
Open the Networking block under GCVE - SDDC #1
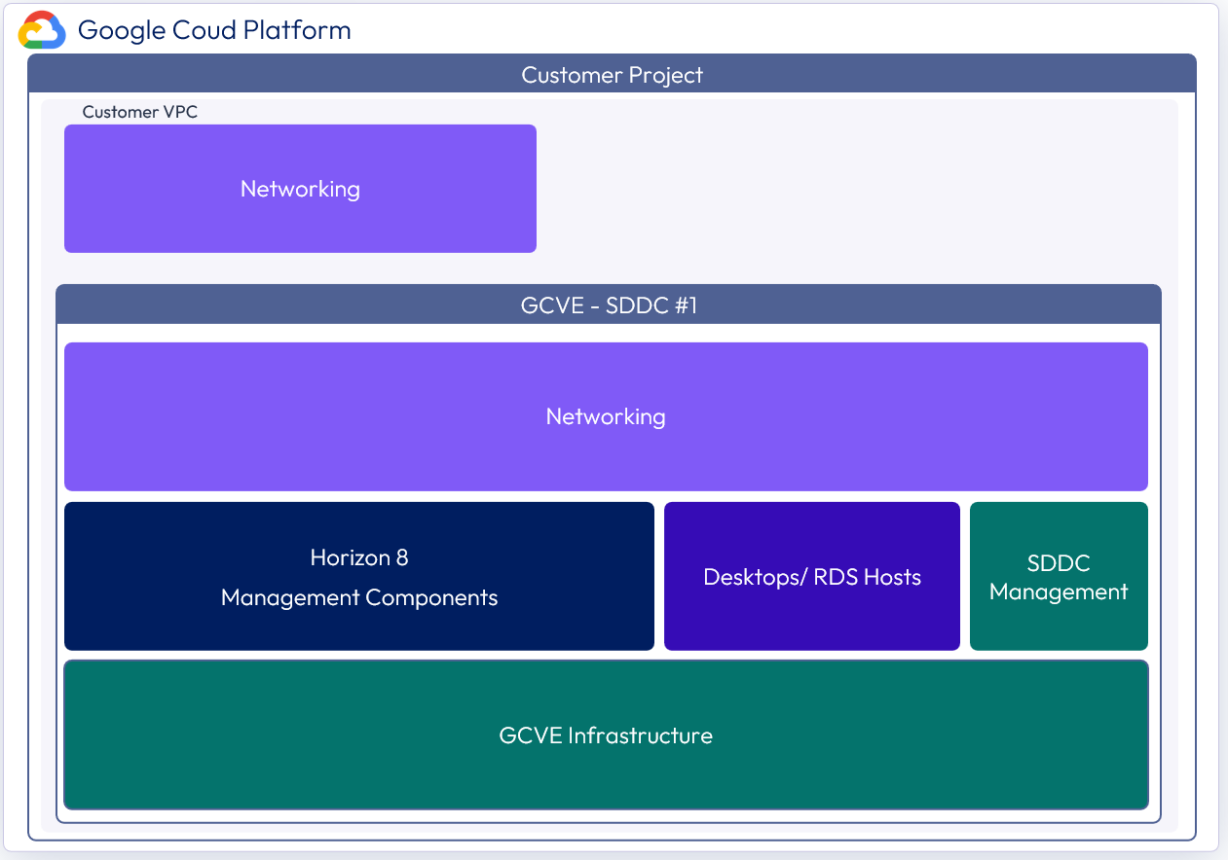click(x=605, y=416)
